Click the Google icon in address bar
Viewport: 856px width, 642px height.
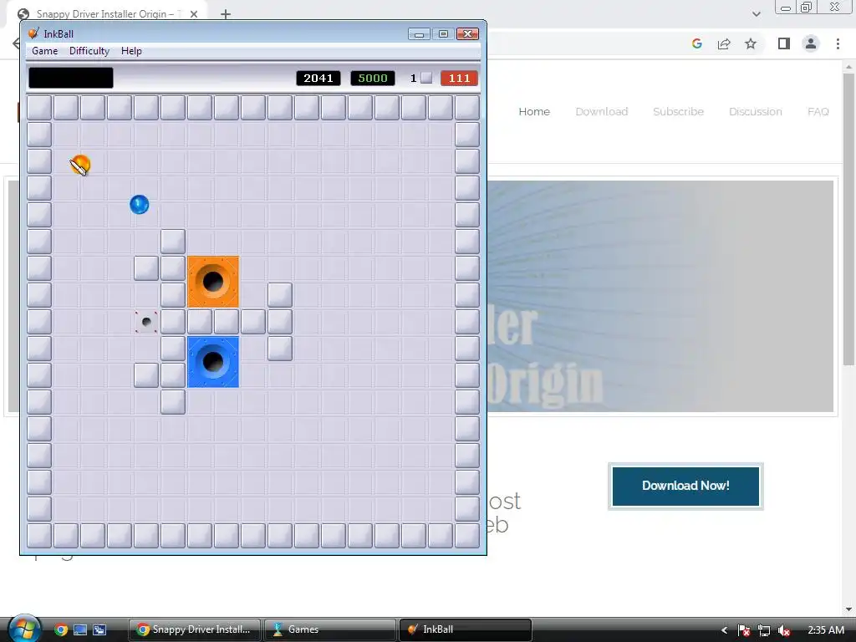[x=696, y=43]
